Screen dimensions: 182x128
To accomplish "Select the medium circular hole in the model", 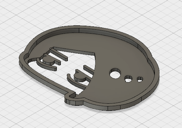I will click(128, 79).
